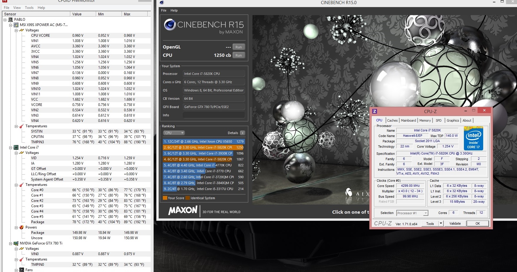Image resolution: width=517 pixels, height=272 pixels.
Task: Collapse motherboard Voltages section
Action: click(x=16, y=30)
